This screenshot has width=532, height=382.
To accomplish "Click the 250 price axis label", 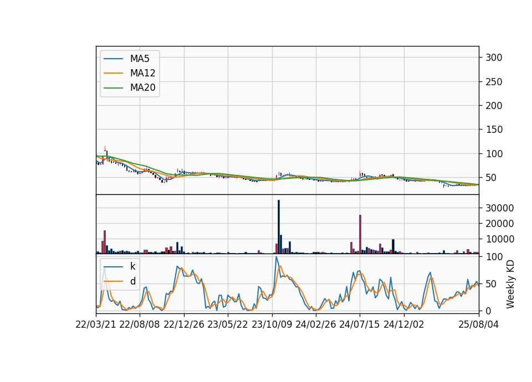I will pyautogui.click(x=494, y=82).
